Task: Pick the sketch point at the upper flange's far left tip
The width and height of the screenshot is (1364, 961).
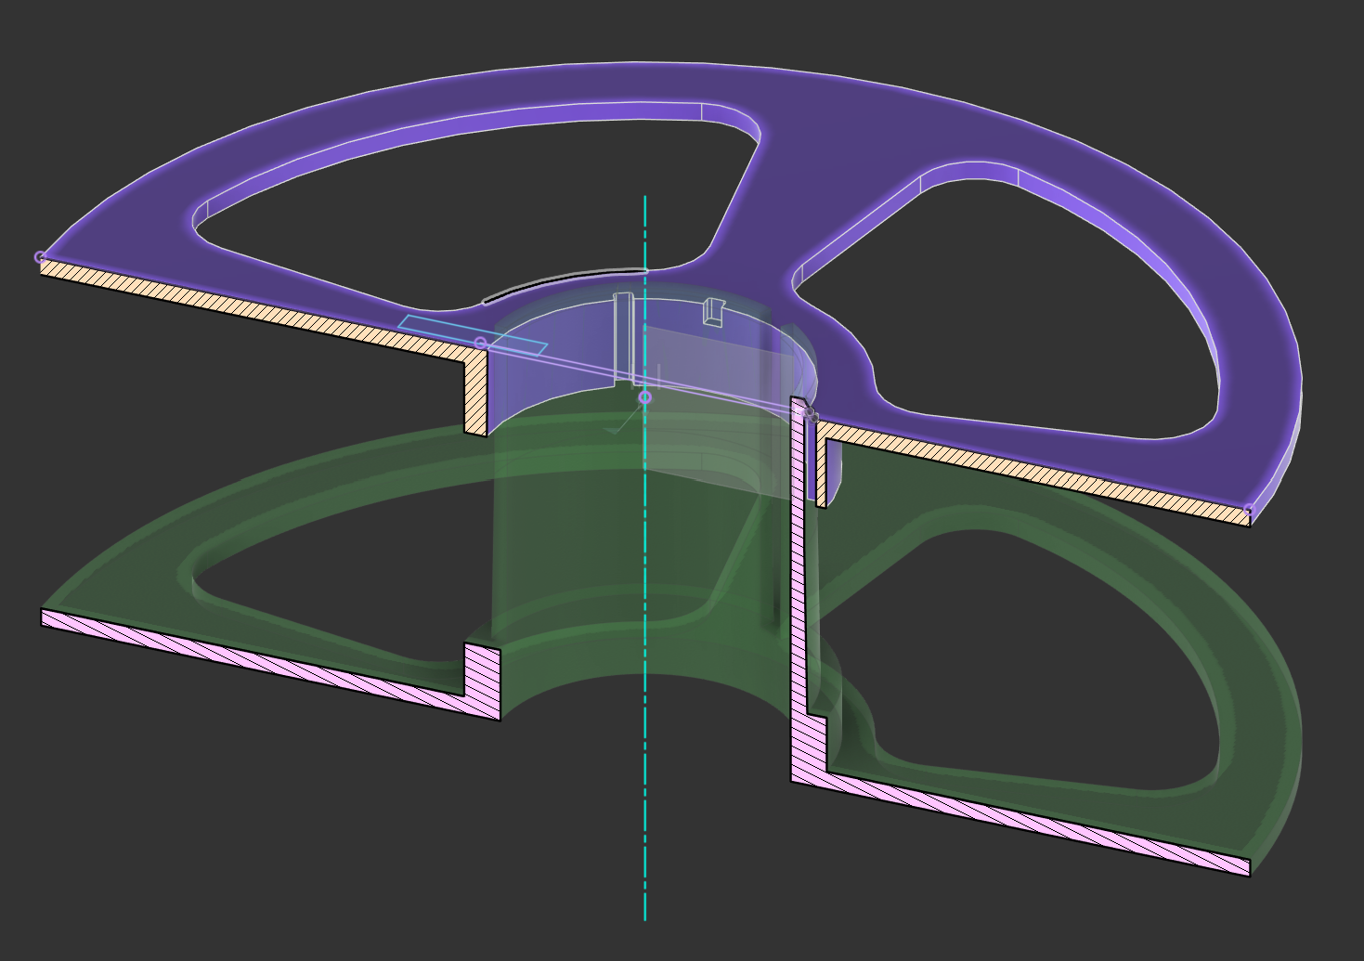Action: (40, 257)
